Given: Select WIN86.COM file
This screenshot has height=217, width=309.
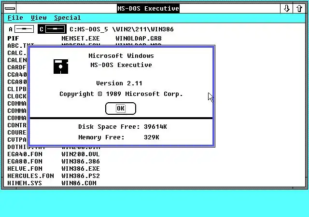Looking at the screenshot, I should tap(79, 183).
